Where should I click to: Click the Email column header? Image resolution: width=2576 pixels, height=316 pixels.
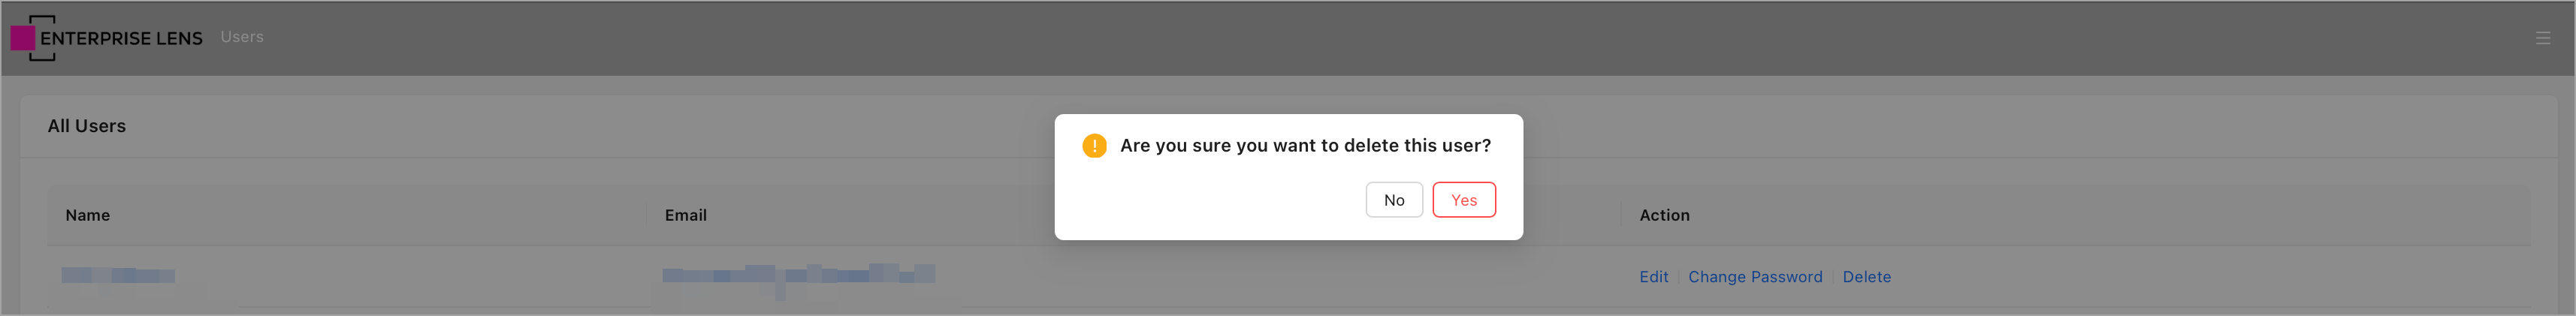pyautogui.click(x=685, y=215)
